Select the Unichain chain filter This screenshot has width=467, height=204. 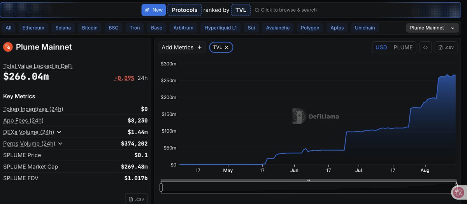click(365, 28)
